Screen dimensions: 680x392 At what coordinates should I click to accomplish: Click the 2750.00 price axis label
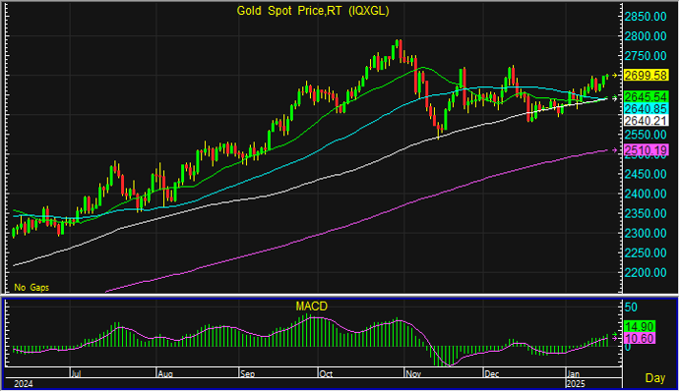tap(646, 56)
